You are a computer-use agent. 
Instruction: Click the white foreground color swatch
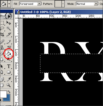click(3, 94)
